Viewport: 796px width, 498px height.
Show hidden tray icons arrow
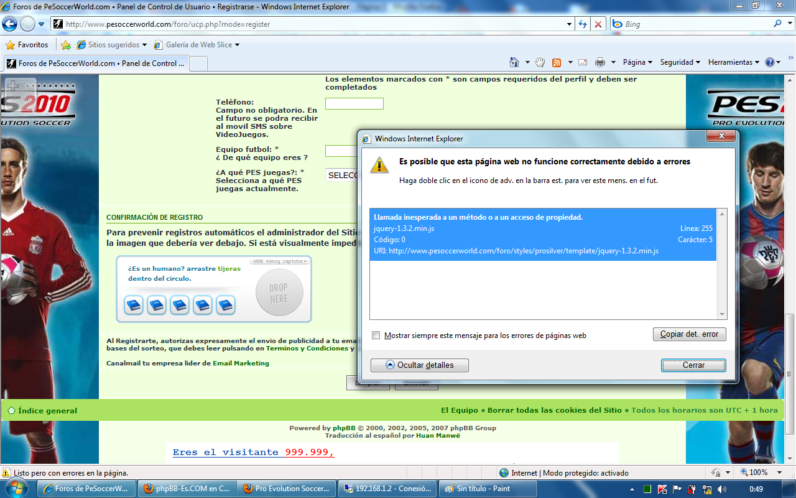(x=633, y=489)
